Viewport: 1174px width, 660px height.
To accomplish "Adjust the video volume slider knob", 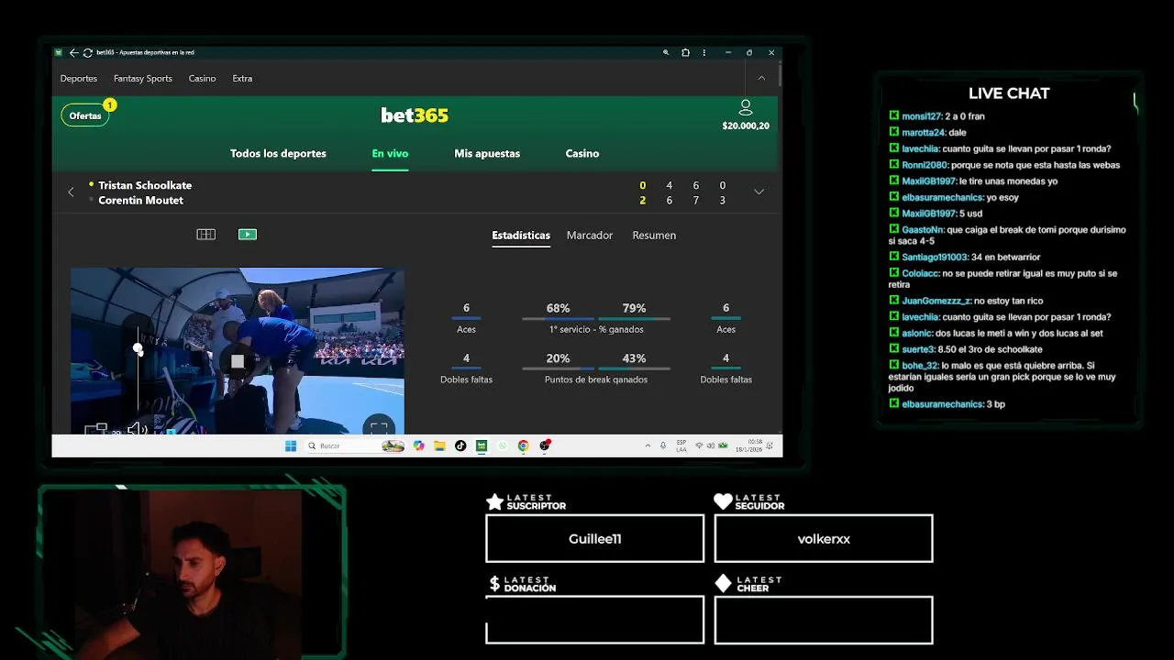I will pos(138,348).
